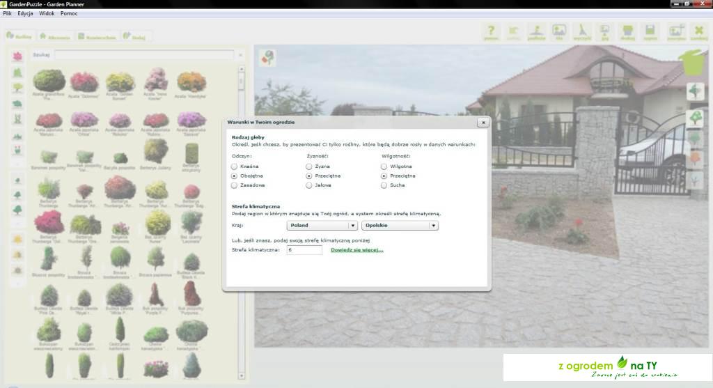713x388 pixels.
Task: Click the printer icon in toolbar
Action: coord(627,31)
